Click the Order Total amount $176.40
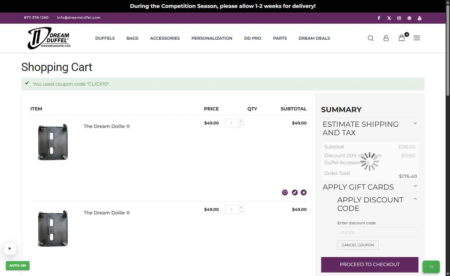The image size is (450, 276). [x=408, y=176]
